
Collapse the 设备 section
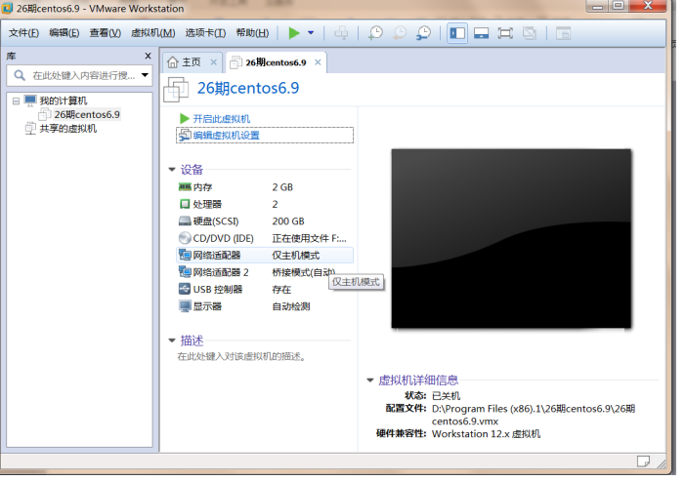(x=172, y=170)
